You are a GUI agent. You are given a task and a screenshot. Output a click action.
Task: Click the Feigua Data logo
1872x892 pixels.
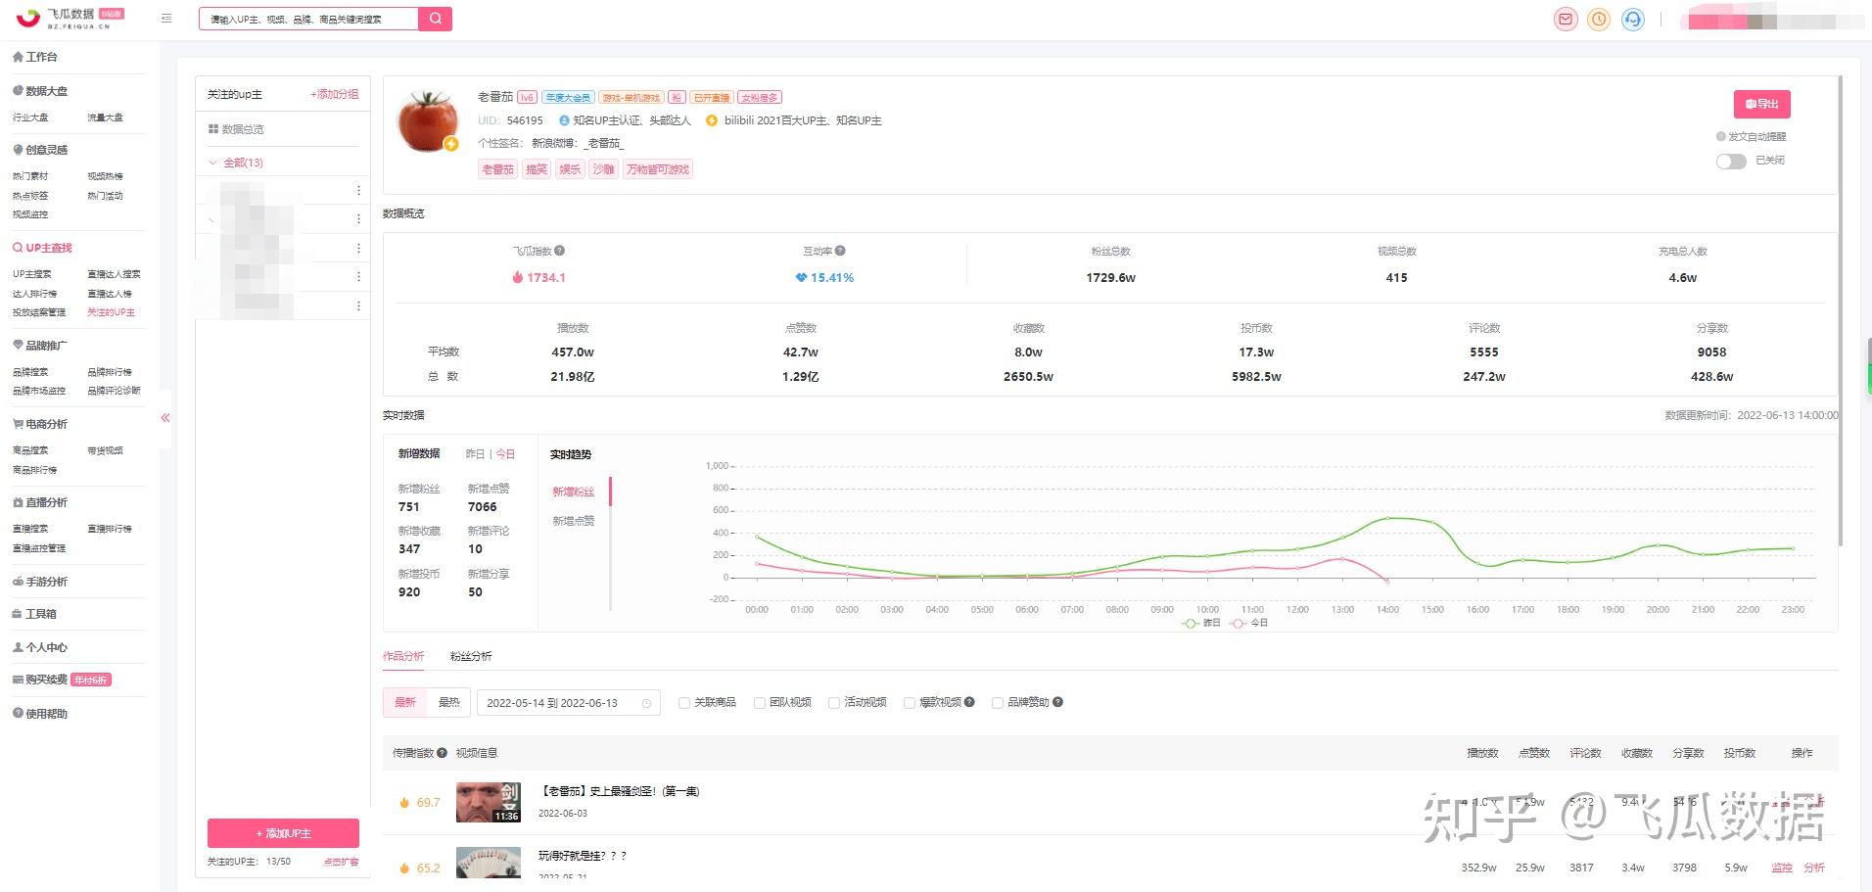click(x=70, y=19)
